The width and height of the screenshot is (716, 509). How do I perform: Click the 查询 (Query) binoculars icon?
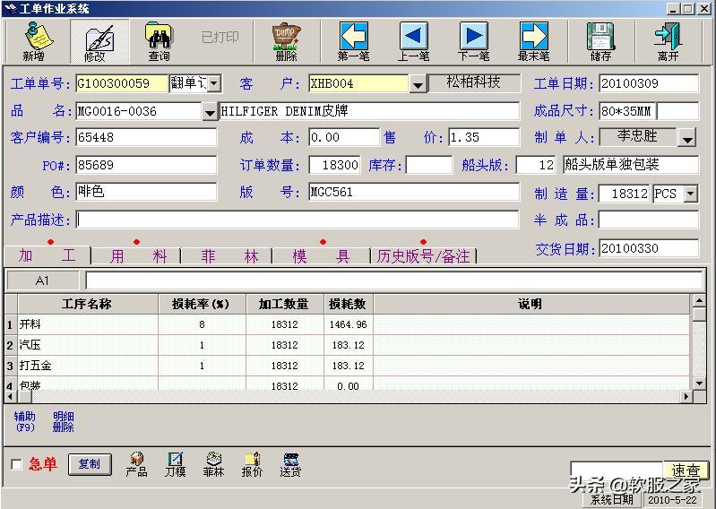159,41
